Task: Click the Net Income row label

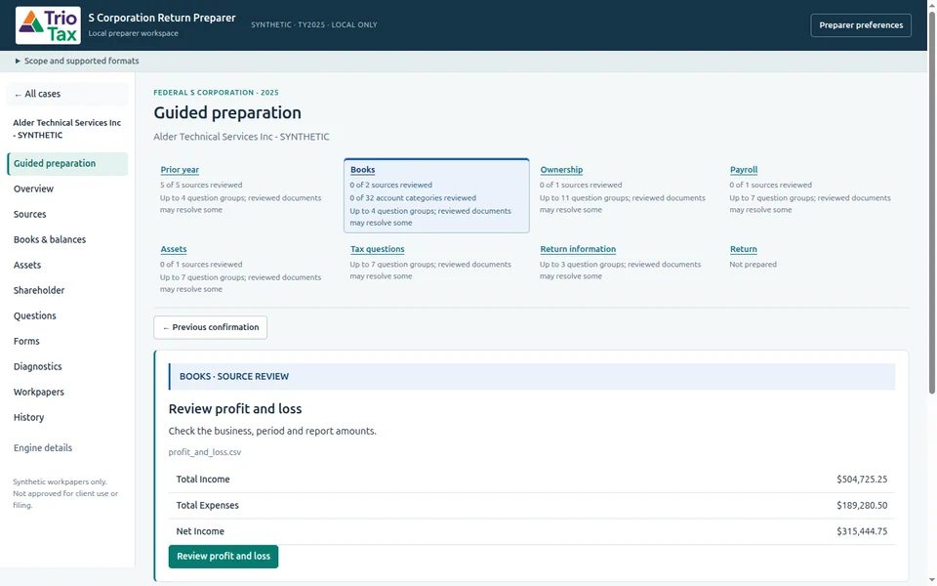Action: (200, 531)
